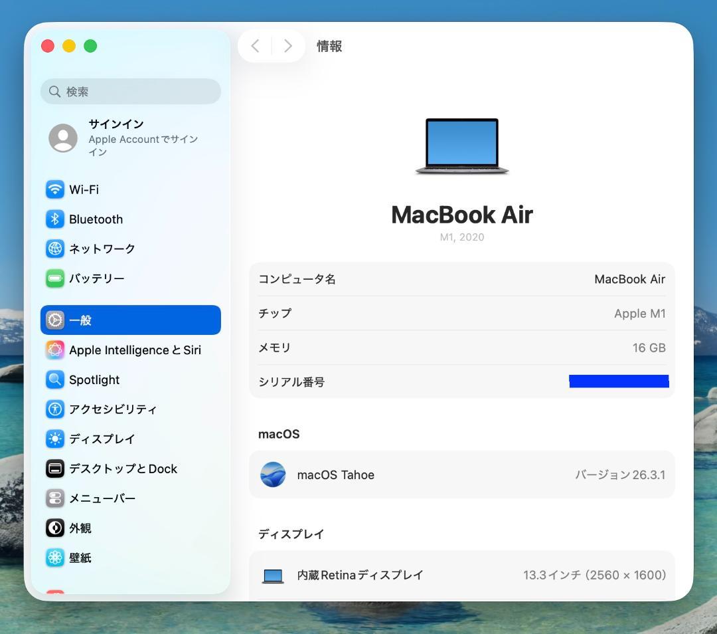Click the M1, 2020 model text

click(462, 237)
